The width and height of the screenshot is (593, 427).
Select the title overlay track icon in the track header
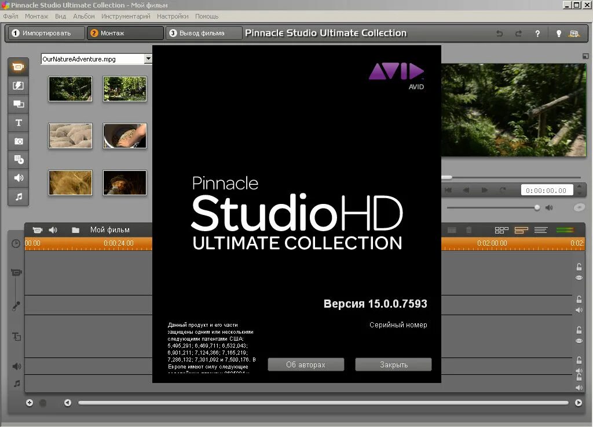[16, 336]
